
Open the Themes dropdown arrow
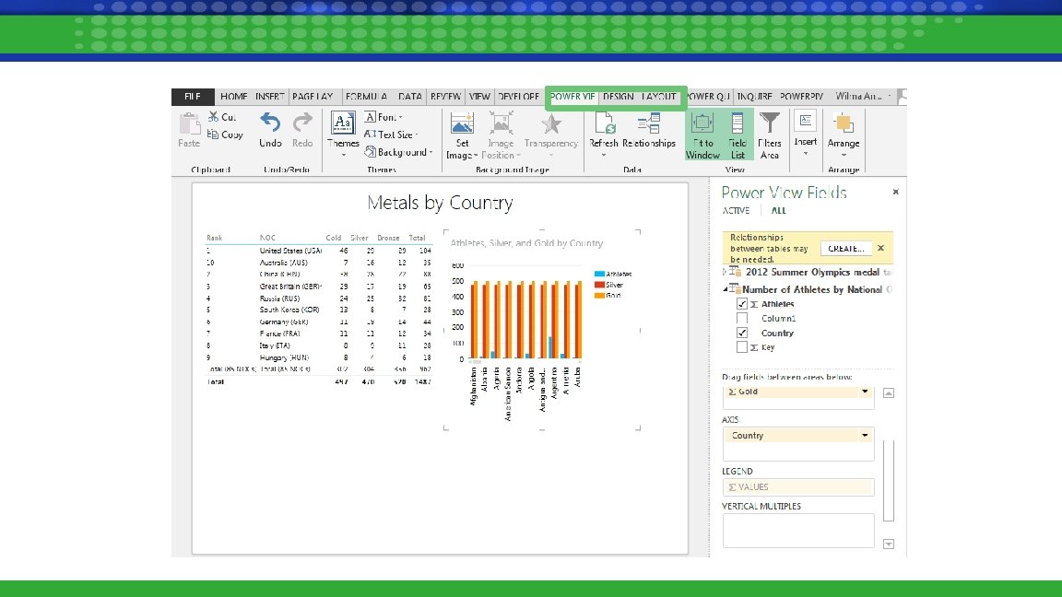point(343,157)
